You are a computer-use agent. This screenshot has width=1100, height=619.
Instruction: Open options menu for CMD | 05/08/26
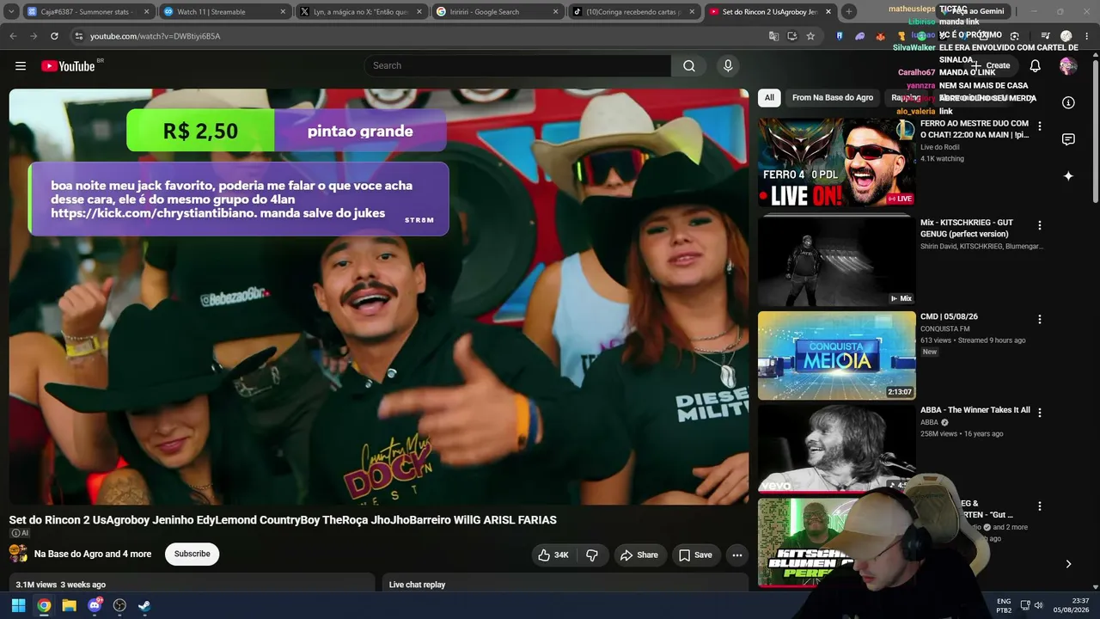tap(1039, 319)
